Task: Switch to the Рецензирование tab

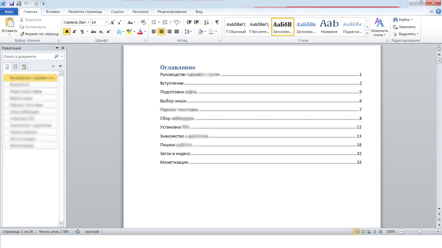Action: pyautogui.click(x=172, y=12)
